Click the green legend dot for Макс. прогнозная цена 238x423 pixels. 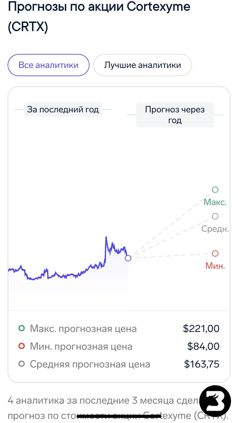(x=22, y=328)
